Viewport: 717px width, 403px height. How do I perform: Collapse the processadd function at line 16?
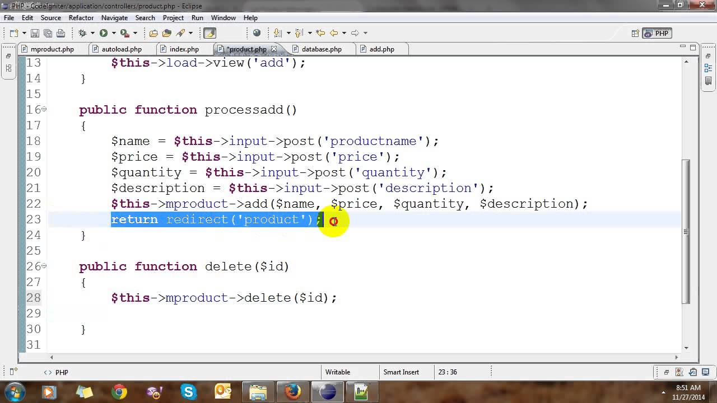coord(44,109)
